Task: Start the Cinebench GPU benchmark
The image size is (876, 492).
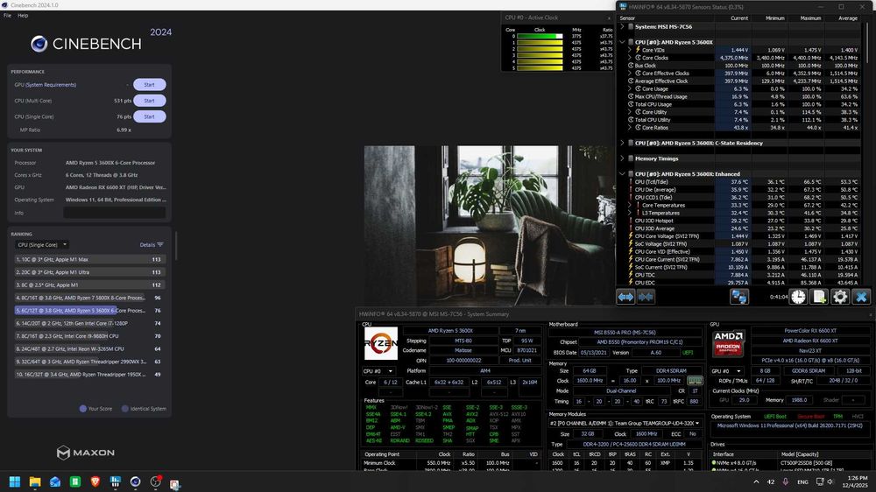Action: (149, 85)
